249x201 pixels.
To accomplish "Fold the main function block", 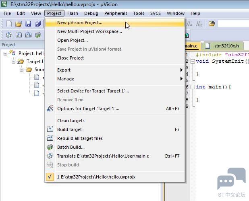I will coord(193,87).
